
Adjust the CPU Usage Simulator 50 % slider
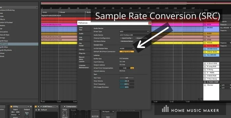(127, 87)
